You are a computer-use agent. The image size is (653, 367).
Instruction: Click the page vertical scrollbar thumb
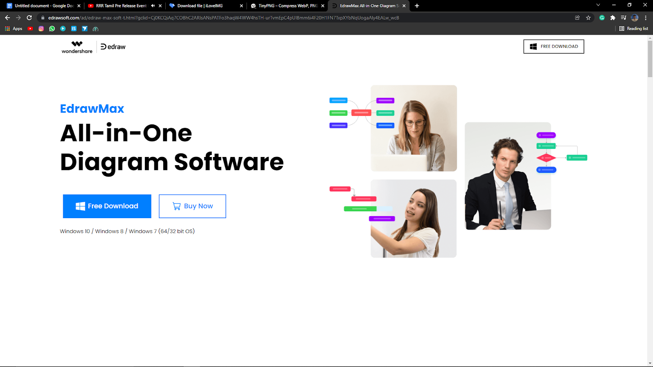650,59
